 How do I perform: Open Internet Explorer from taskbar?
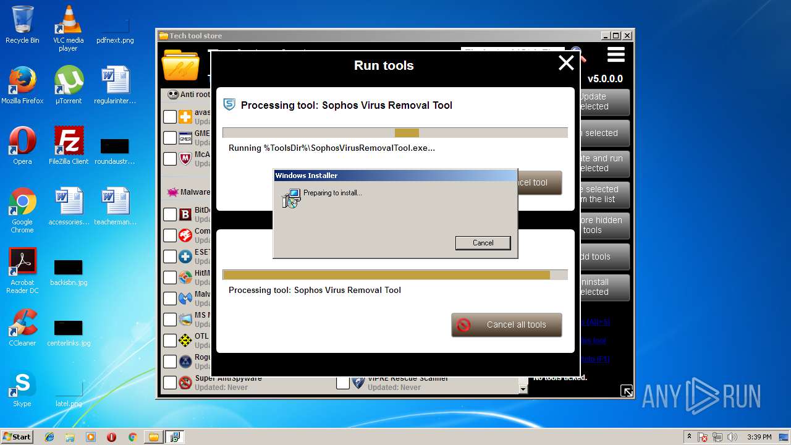tap(49, 437)
